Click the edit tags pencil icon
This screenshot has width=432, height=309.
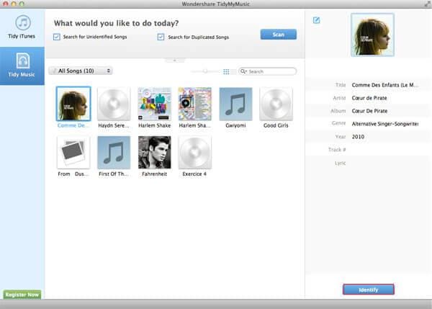coord(317,20)
